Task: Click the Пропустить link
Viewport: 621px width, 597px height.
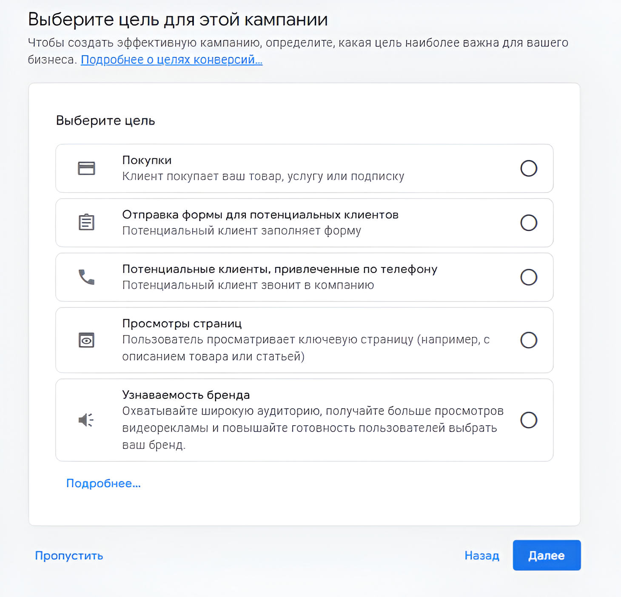Action: tap(69, 556)
